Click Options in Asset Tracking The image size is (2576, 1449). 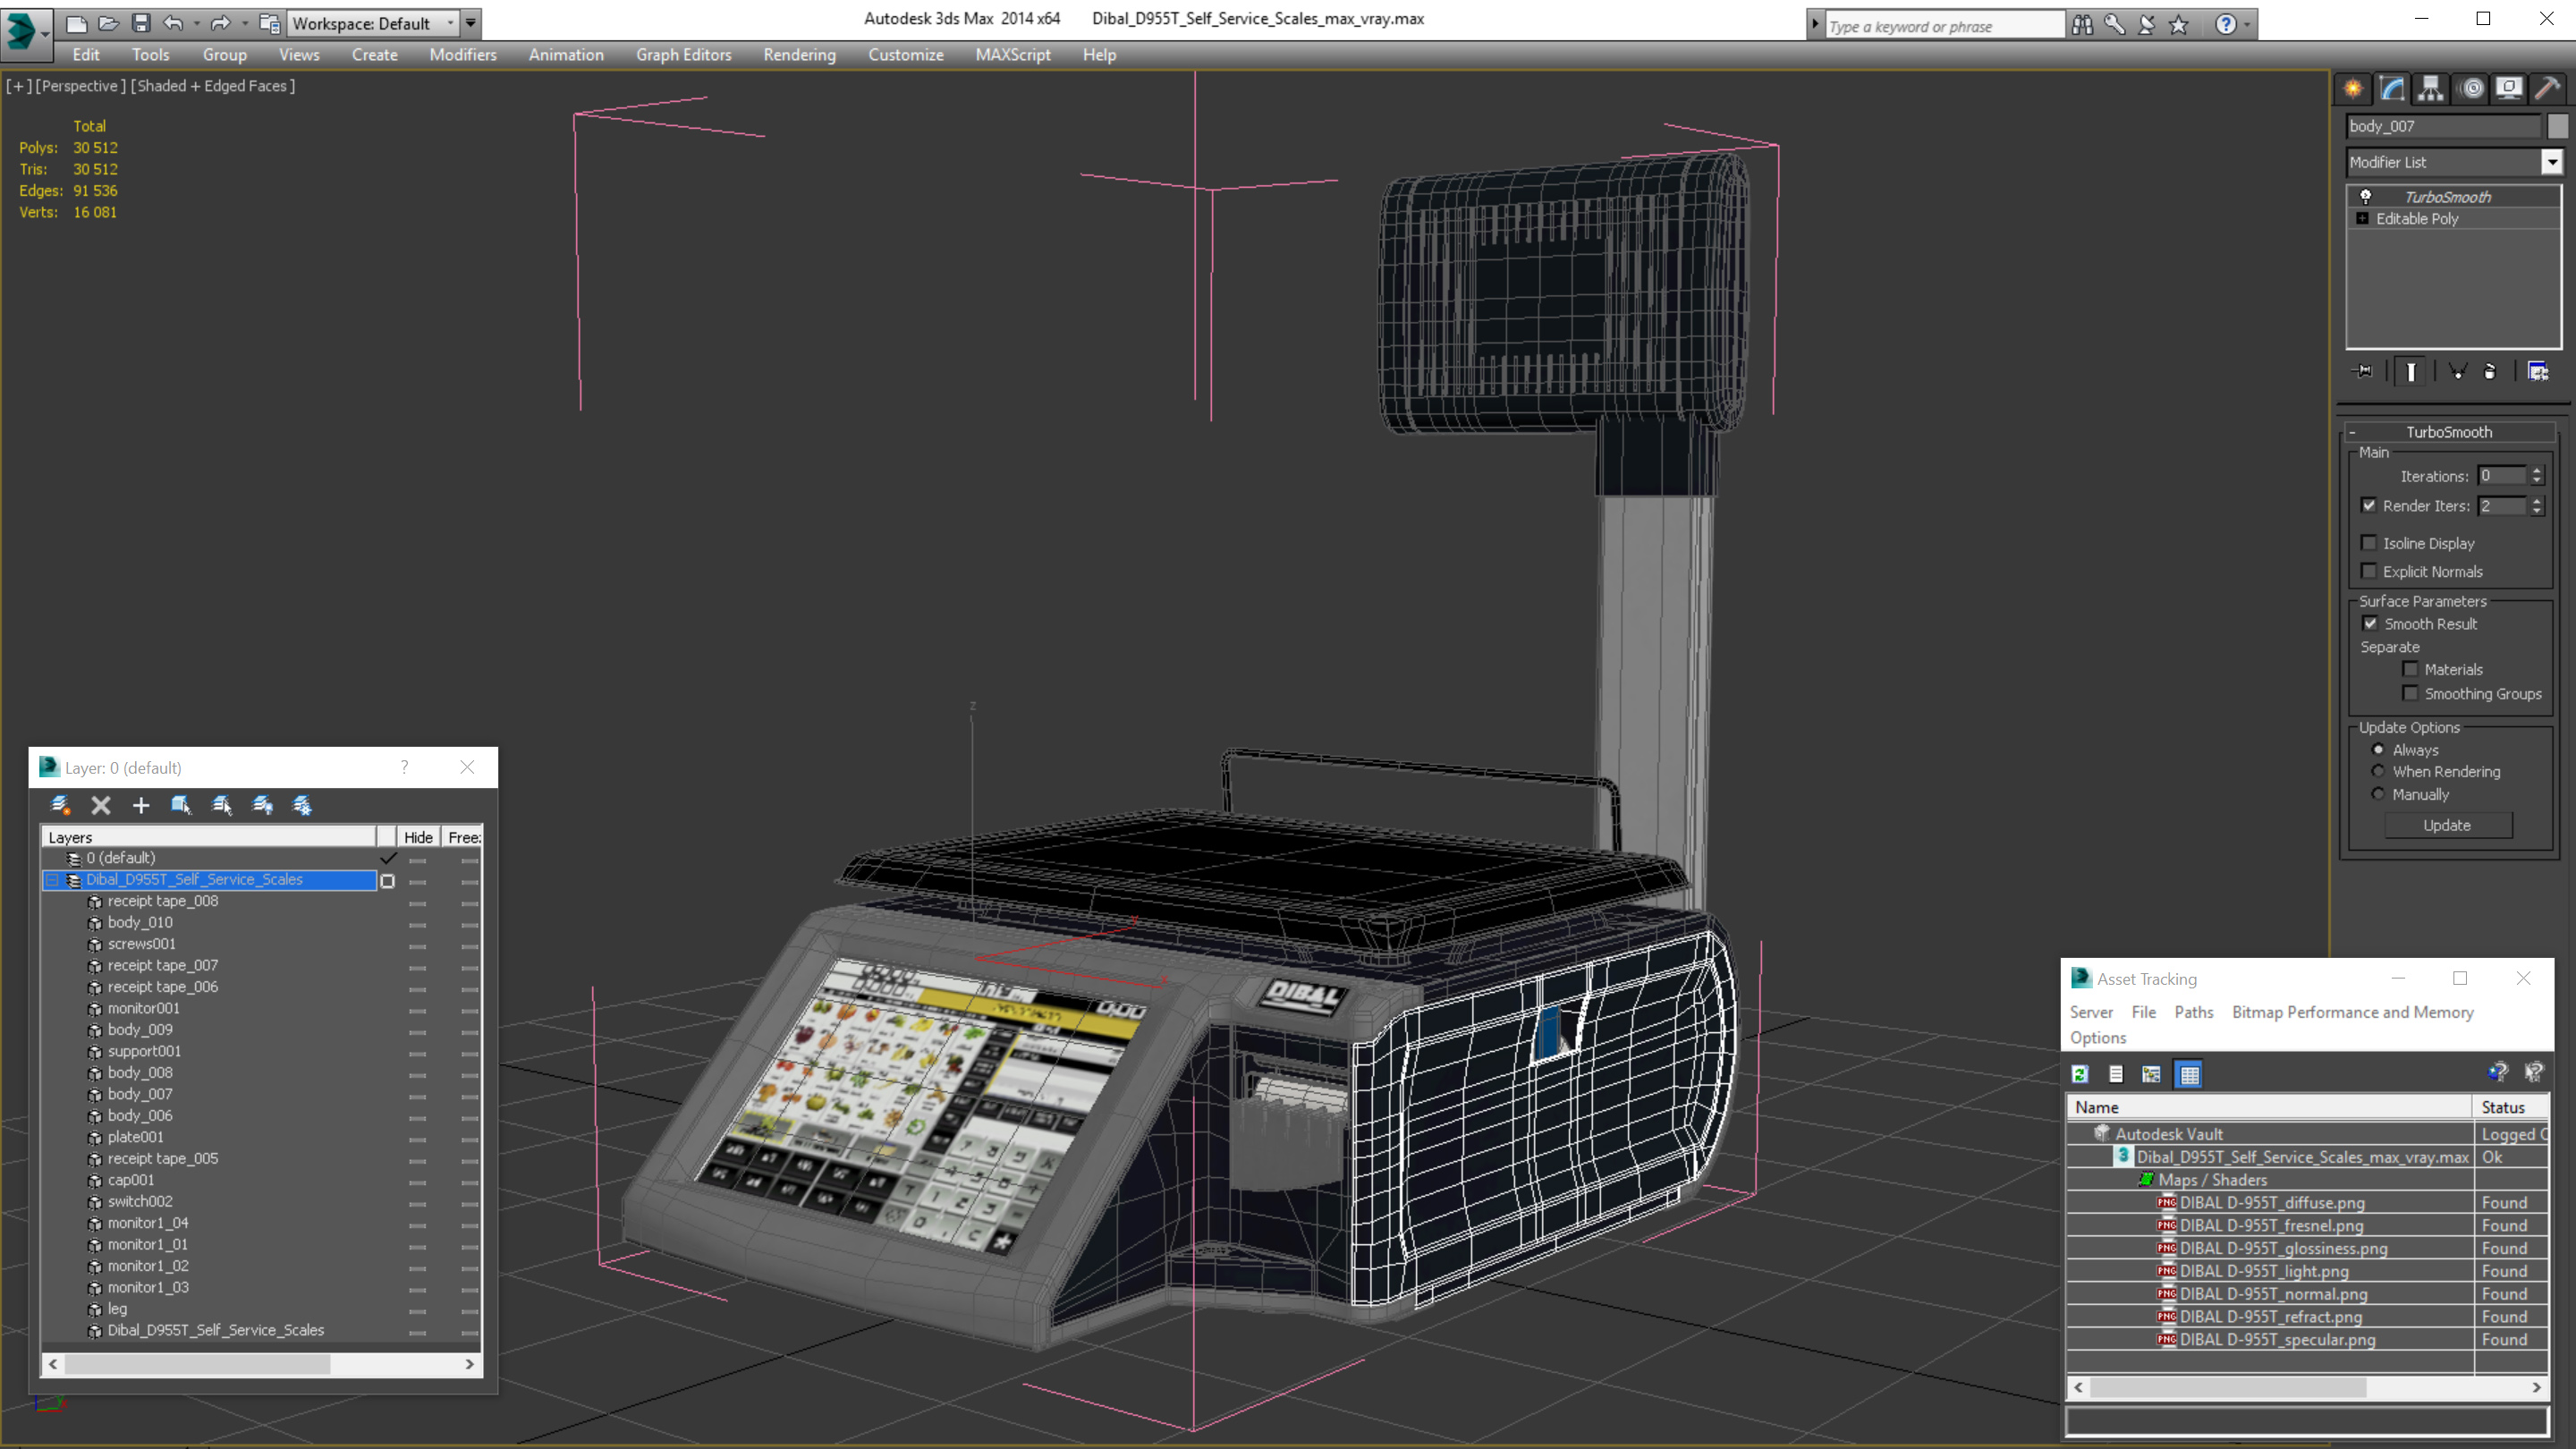pos(2098,1038)
